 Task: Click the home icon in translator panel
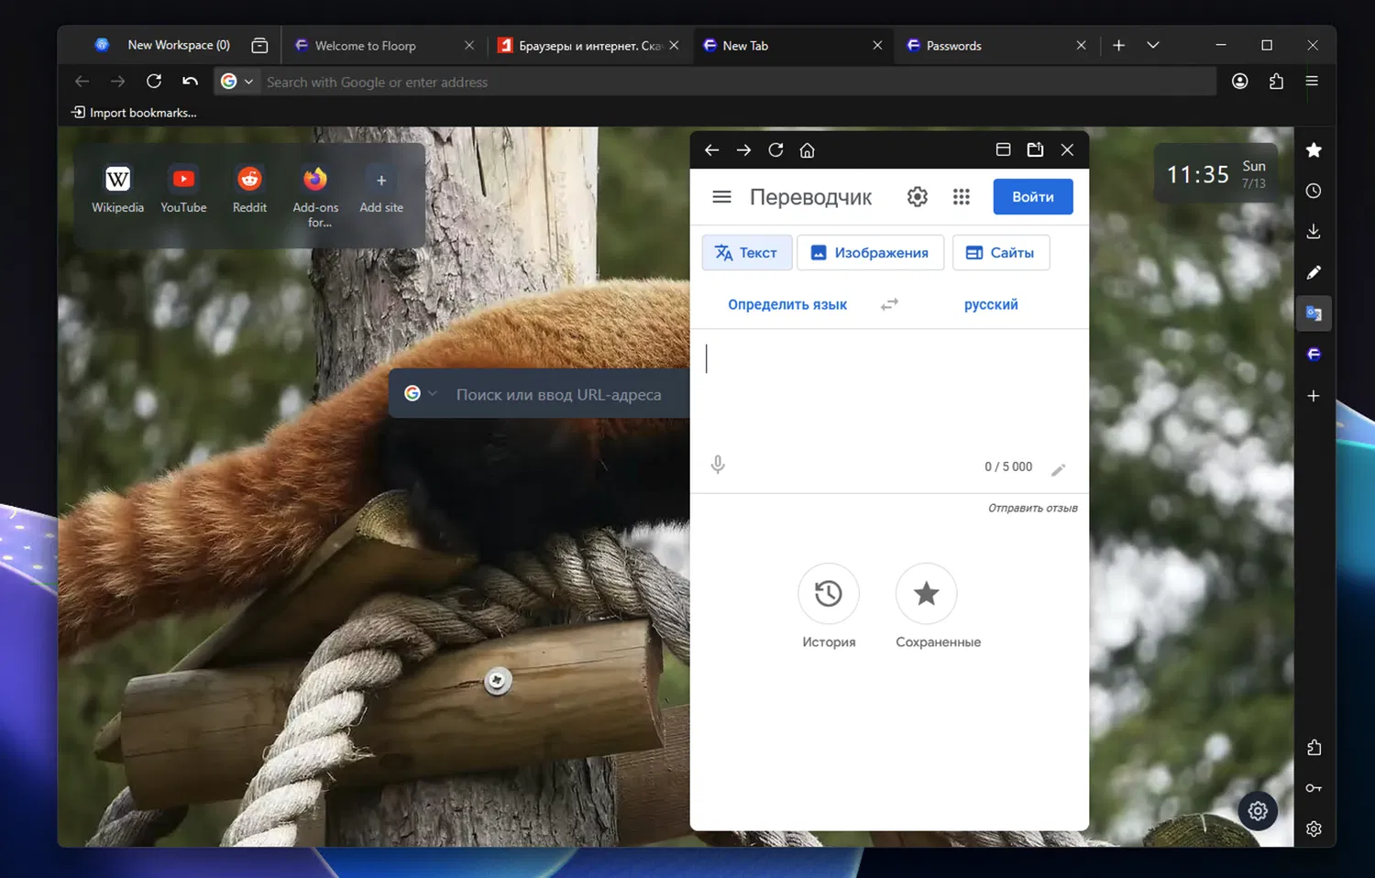[807, 150]
